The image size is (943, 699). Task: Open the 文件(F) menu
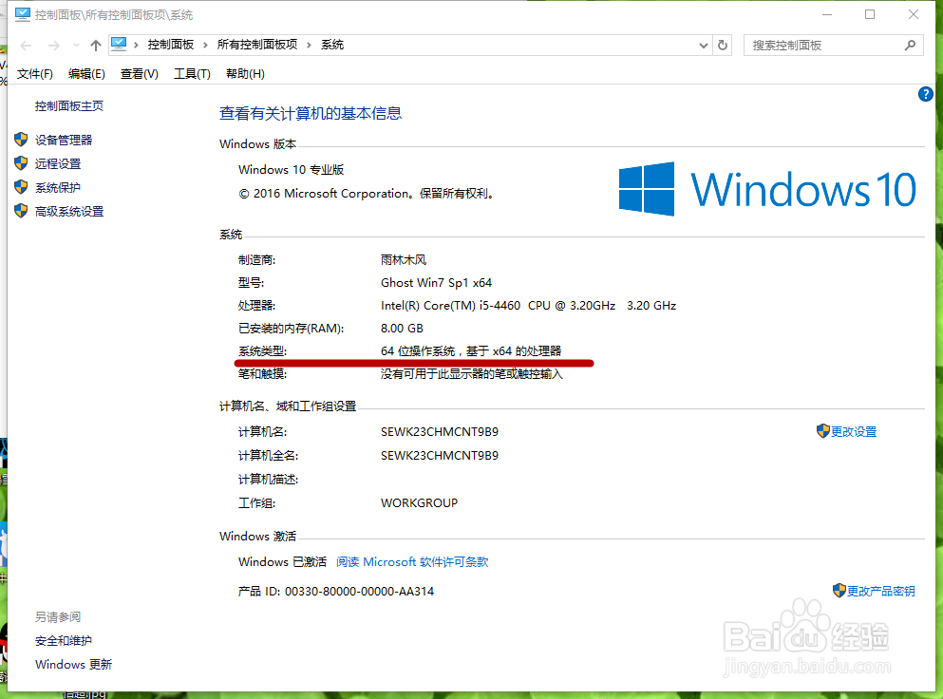pos(35,74)
